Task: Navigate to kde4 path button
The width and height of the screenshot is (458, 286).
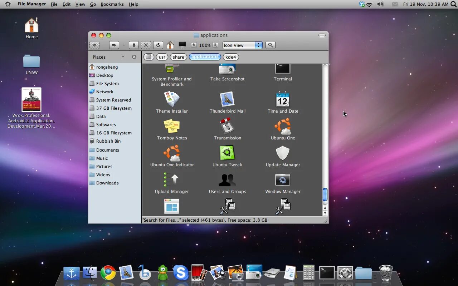Action: [x=231, y=57]
